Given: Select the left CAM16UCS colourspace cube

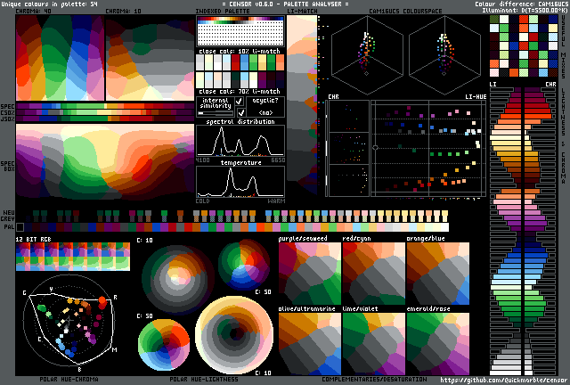Looking at the screenshot, I should tap(368, 55).
